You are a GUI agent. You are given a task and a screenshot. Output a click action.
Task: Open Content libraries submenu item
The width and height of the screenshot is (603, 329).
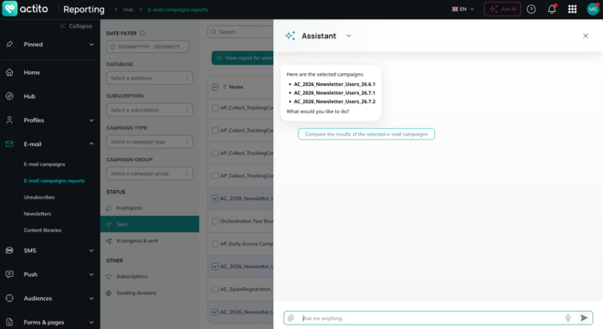pos(42,230)
